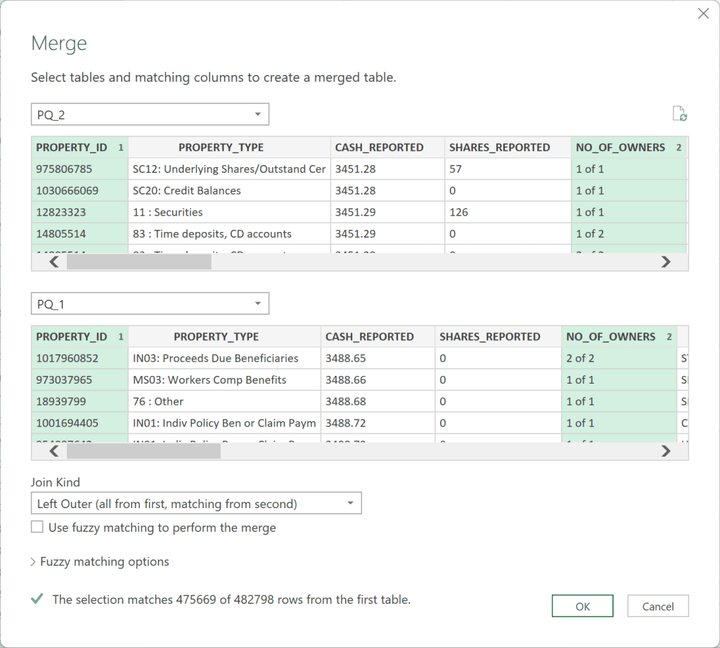This screenshot has height=648, width=720.
Task: Cancel the merge dialog
Action: tap(657, 606)
